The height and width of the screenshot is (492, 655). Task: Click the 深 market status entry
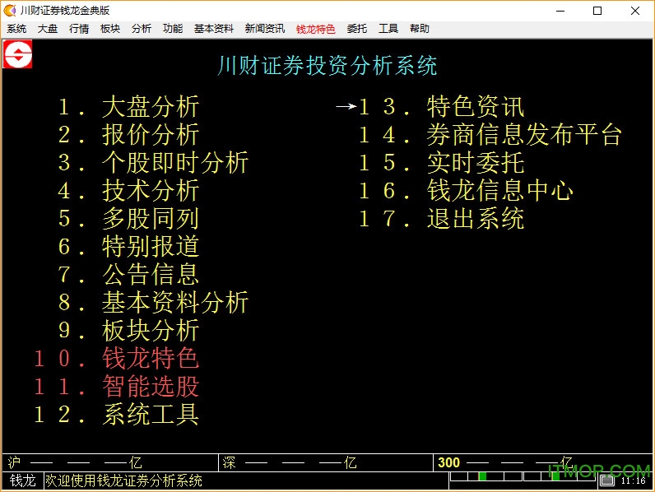tap(326, 462)
